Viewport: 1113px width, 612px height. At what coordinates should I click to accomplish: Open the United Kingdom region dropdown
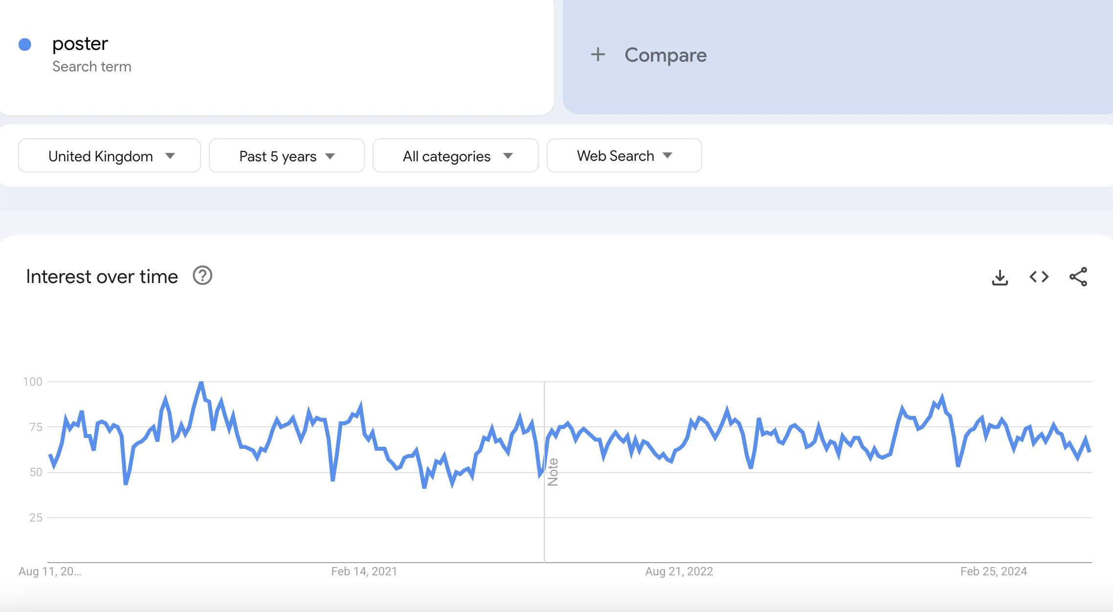110,156
